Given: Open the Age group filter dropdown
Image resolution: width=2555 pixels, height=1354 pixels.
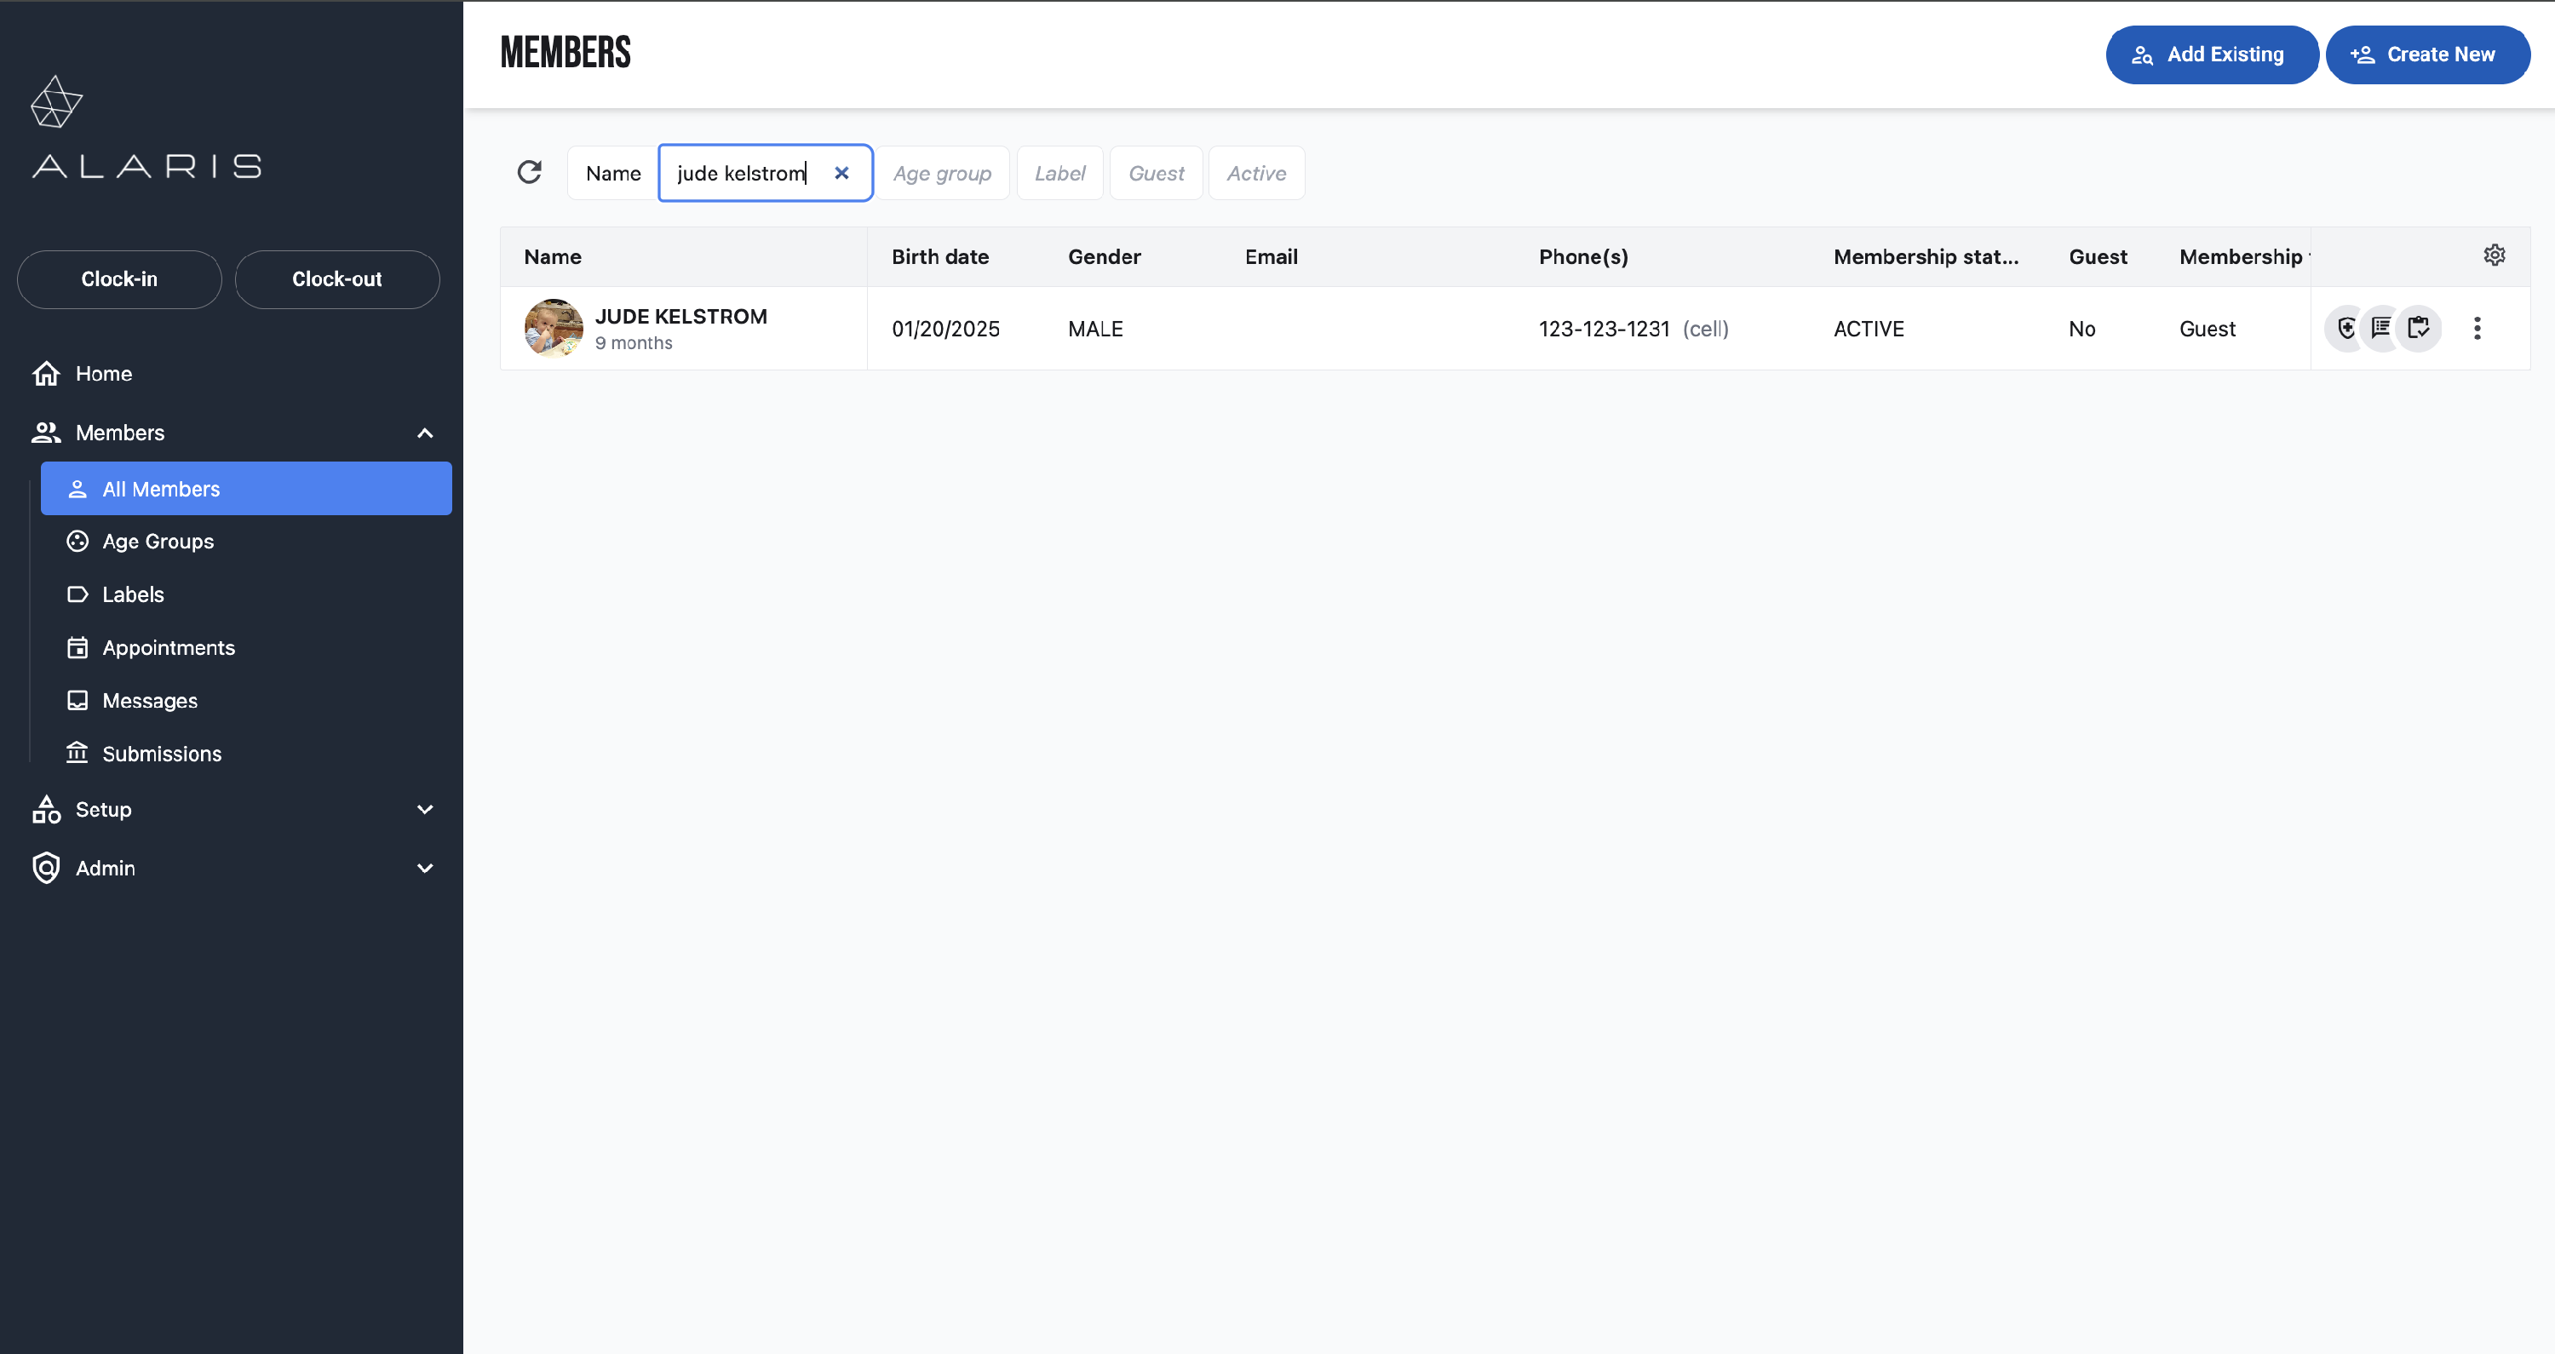Looking at the screenshot, I should click(941, 173).
